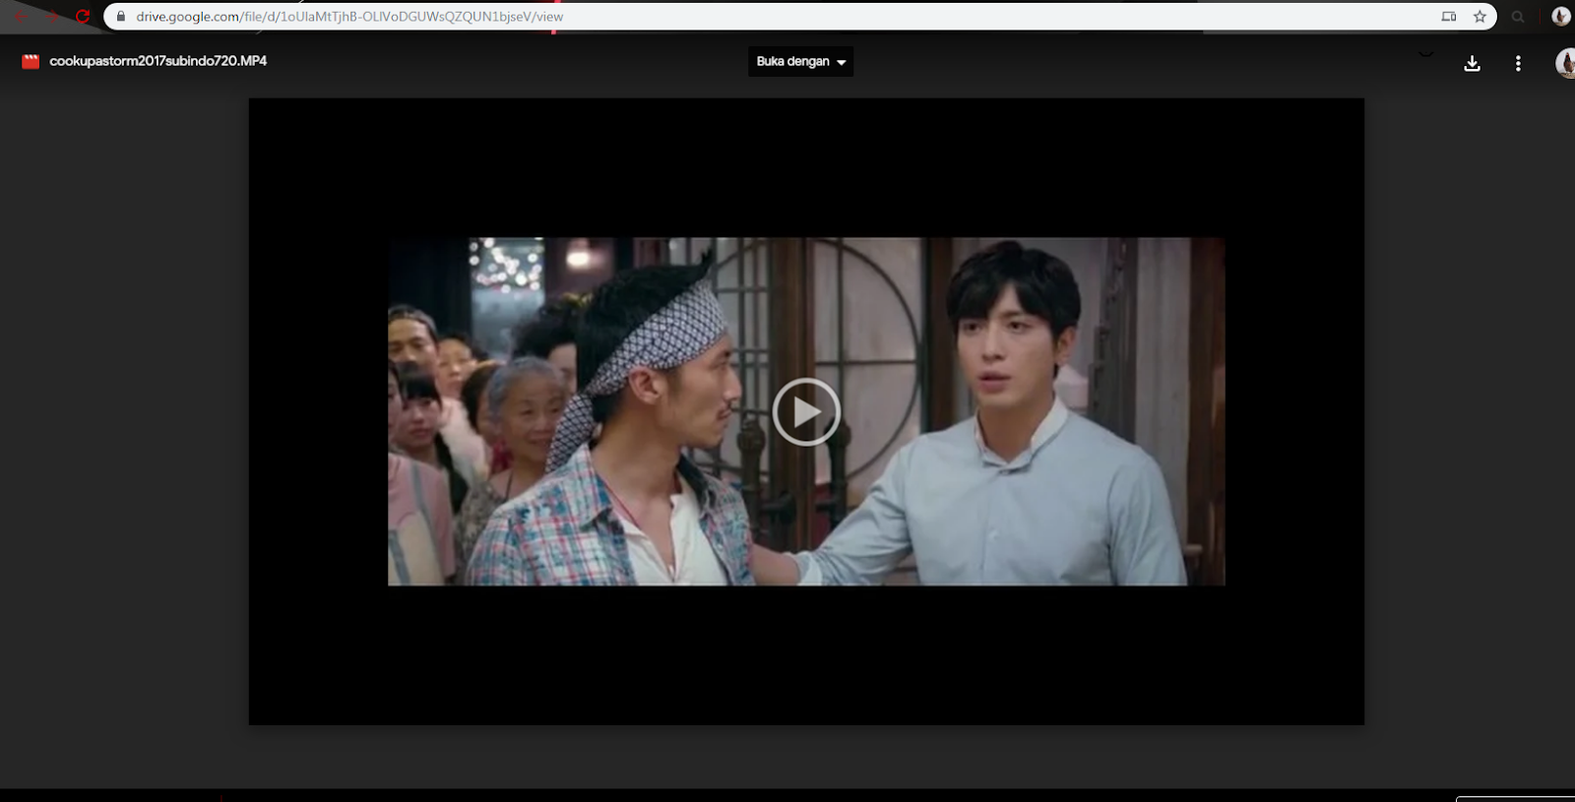This screenshot has width=1575, height=802.
Task: Click the red video file icon
Action: tap(31, 61)
